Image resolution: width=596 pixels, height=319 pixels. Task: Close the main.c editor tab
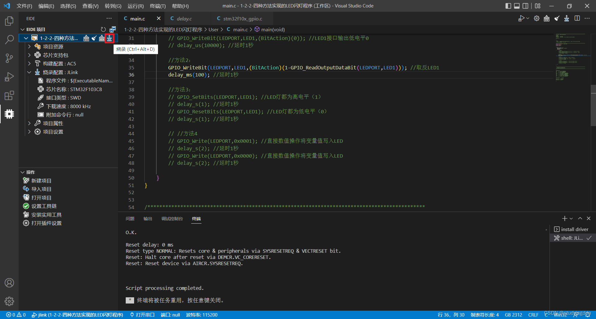tap(159, 19)
